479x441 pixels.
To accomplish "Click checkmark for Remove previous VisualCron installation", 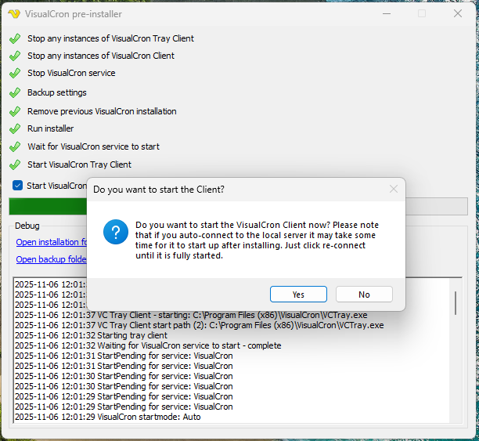I will click(14, 111).
